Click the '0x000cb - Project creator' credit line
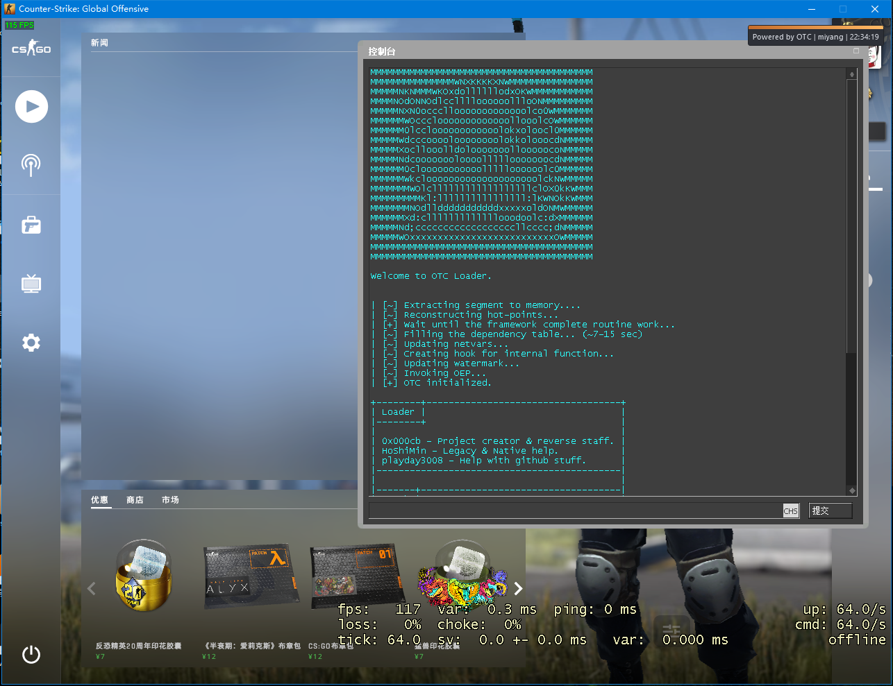 pos(497,441)
